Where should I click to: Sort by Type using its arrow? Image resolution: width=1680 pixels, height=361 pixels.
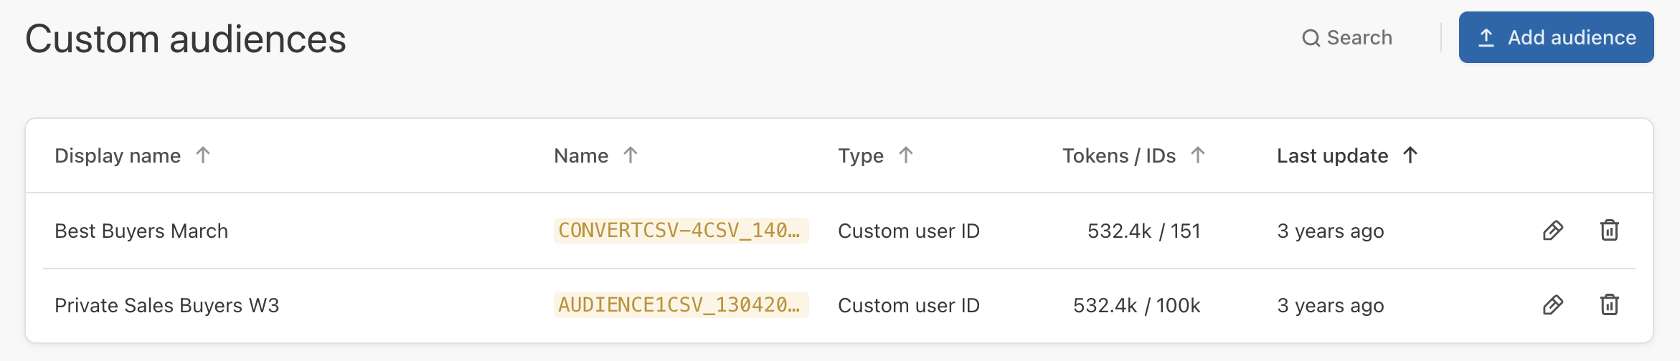906,155
